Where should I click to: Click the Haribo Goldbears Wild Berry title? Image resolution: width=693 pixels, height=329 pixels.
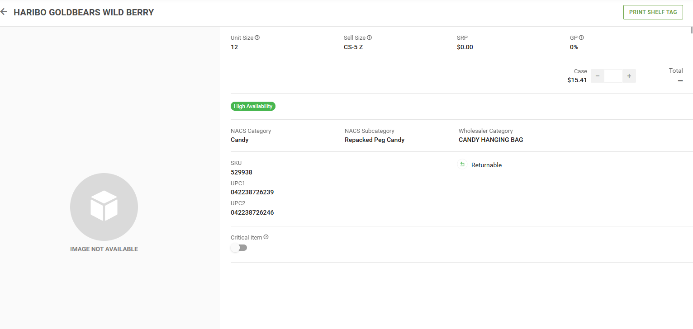coord(84,12)
